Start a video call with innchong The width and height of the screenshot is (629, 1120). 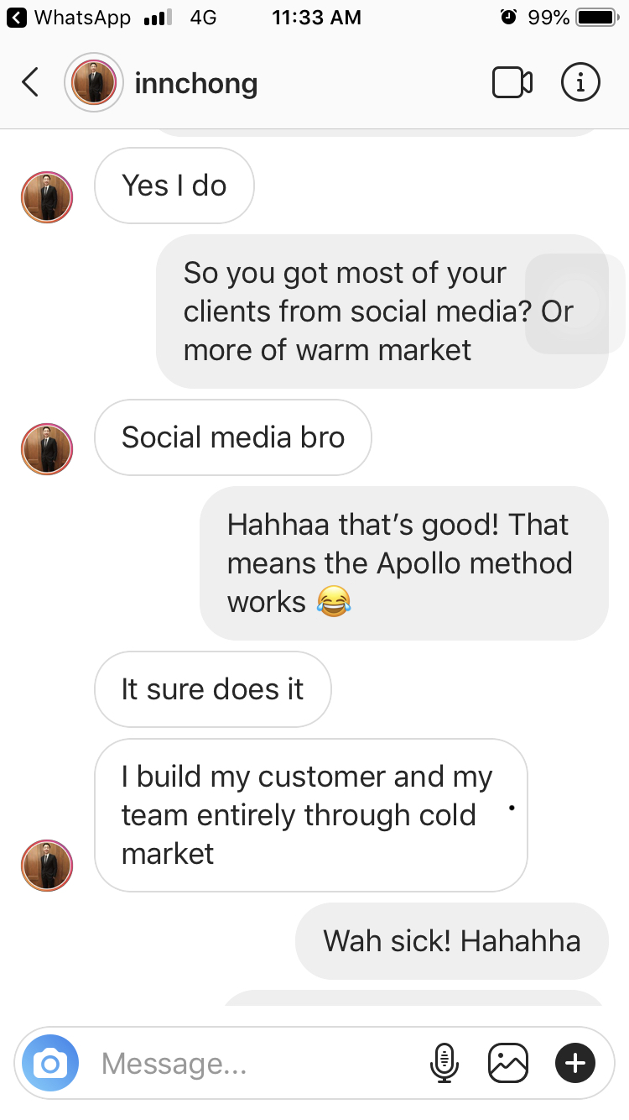512,82
